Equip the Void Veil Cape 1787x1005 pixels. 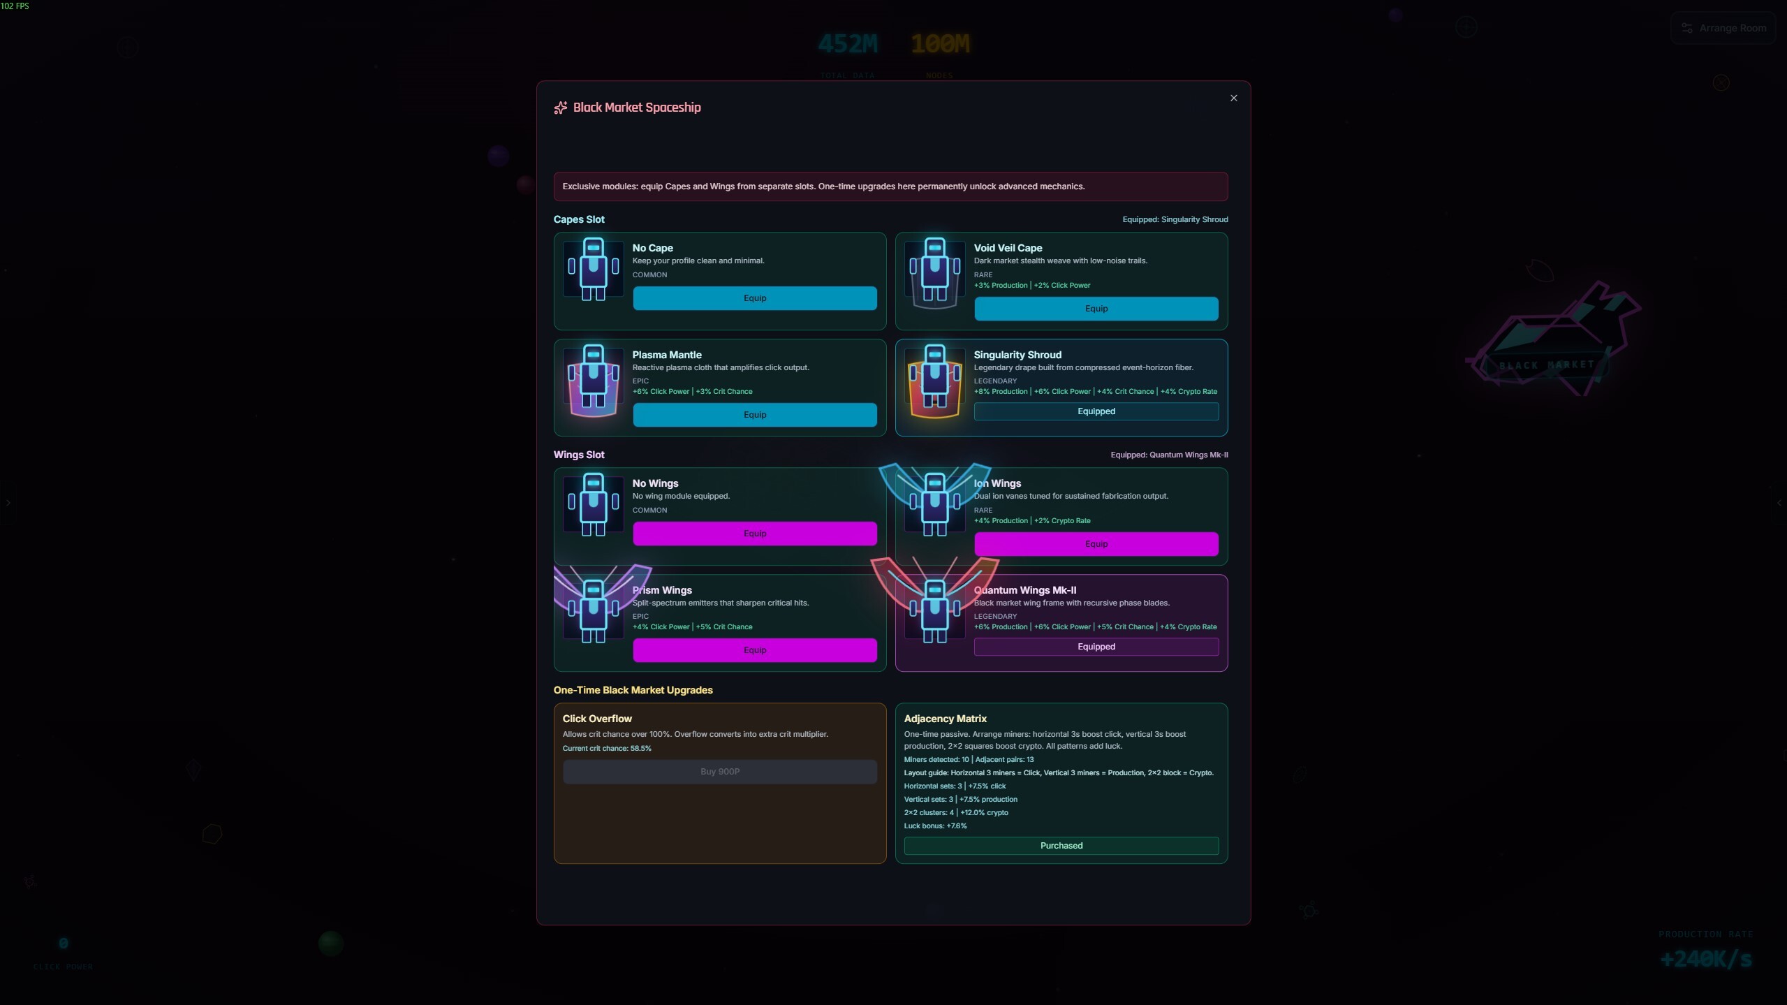click(x=1096, y=309)
